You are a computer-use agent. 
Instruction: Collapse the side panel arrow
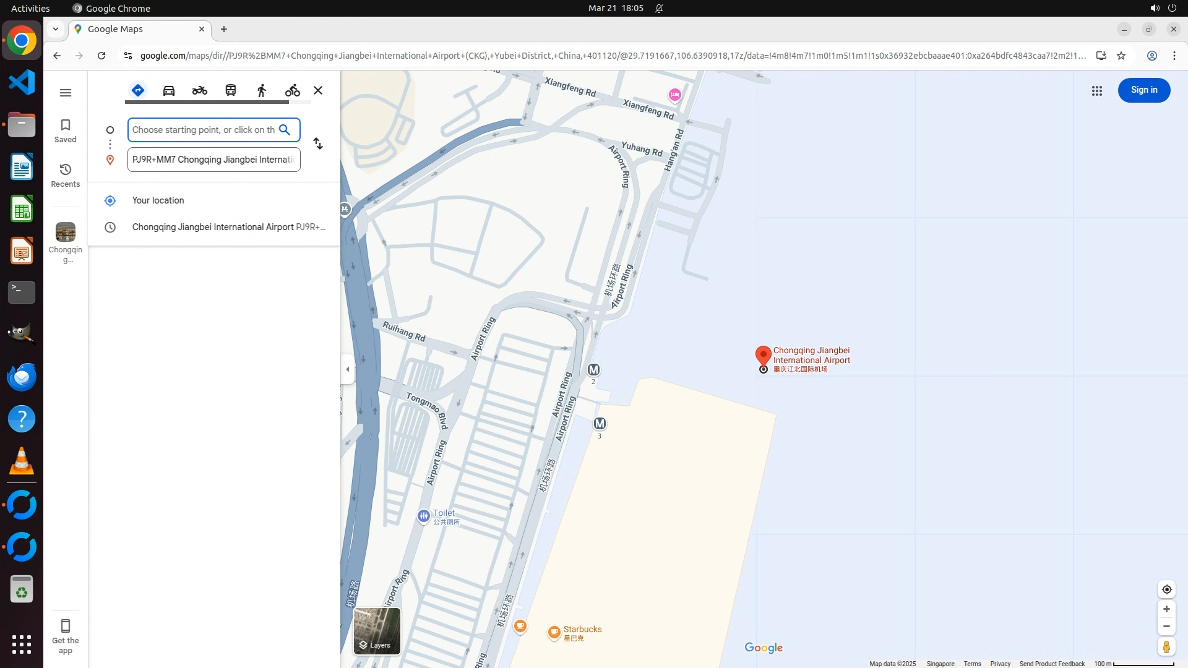pyautogui.click(x=347, y=369)
